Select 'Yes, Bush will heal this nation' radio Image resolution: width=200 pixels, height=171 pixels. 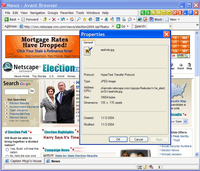7,149
